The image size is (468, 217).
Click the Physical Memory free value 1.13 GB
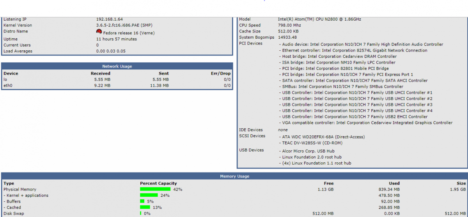pos(326,189)
